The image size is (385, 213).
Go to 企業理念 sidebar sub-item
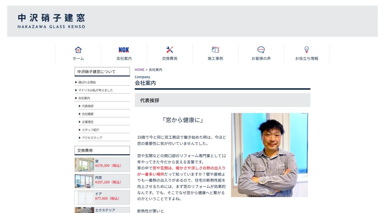[104, 122]
